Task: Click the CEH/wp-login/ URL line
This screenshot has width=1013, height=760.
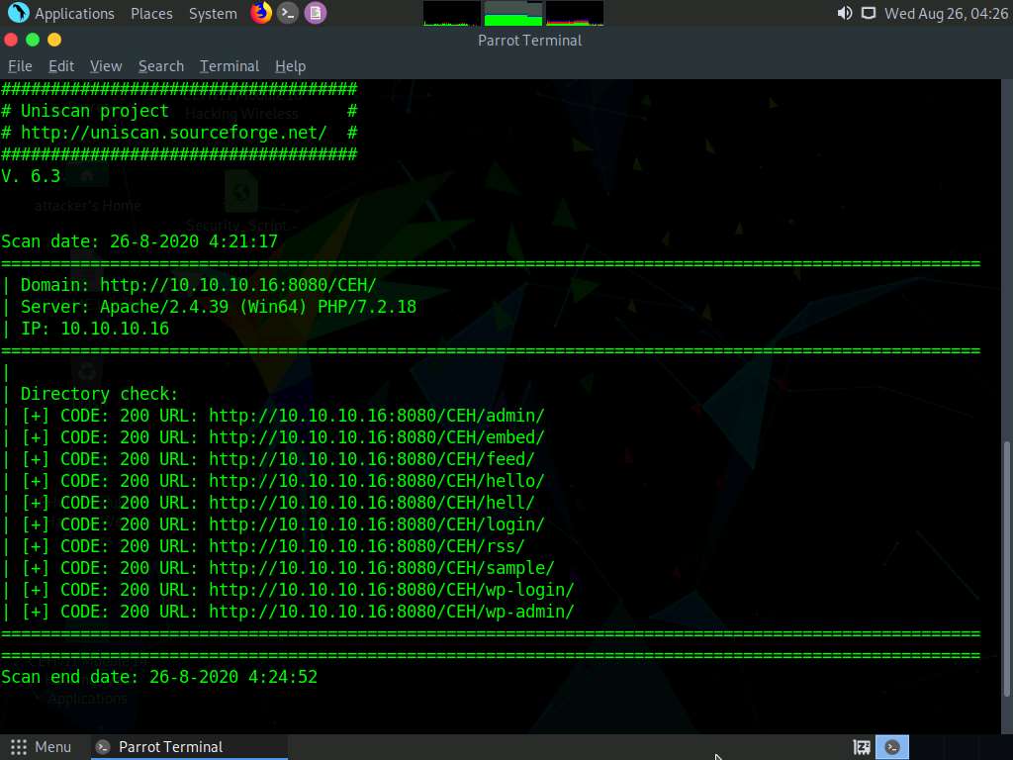Action: [x=392, y=590]
